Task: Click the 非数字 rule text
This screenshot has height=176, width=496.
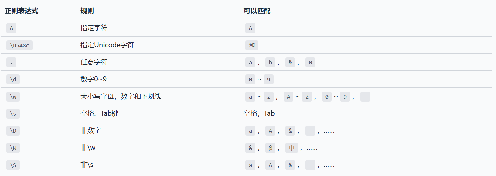Action: point(91,130)
